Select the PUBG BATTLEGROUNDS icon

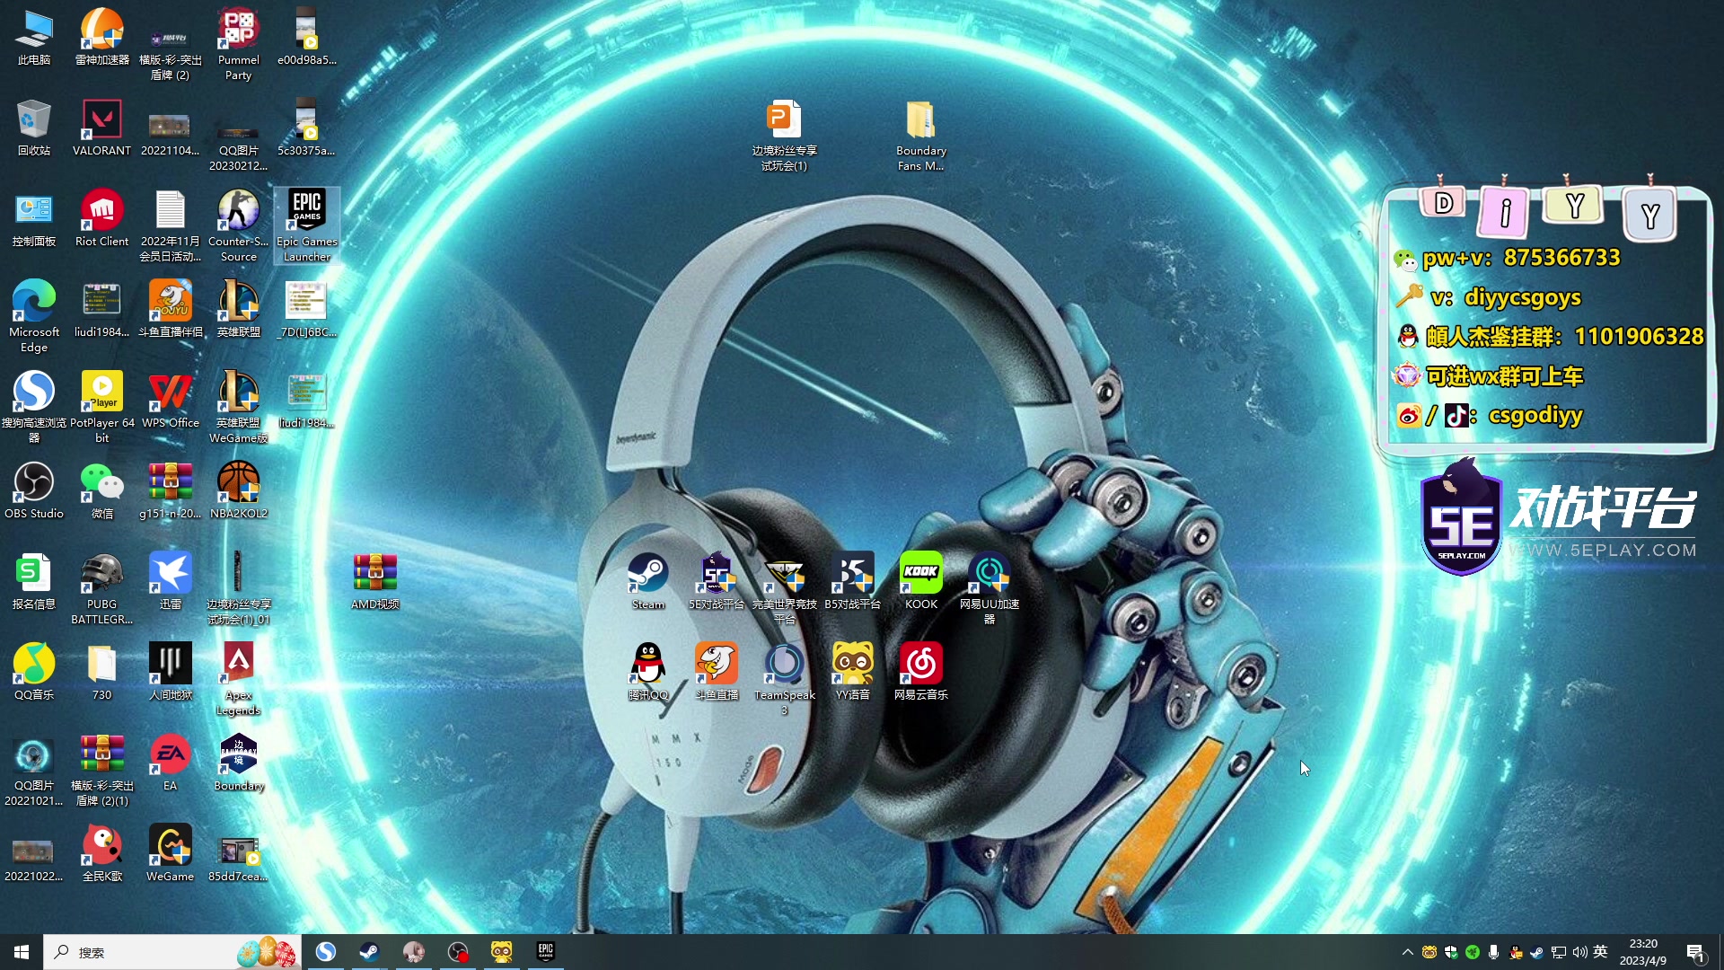[101, 587]
